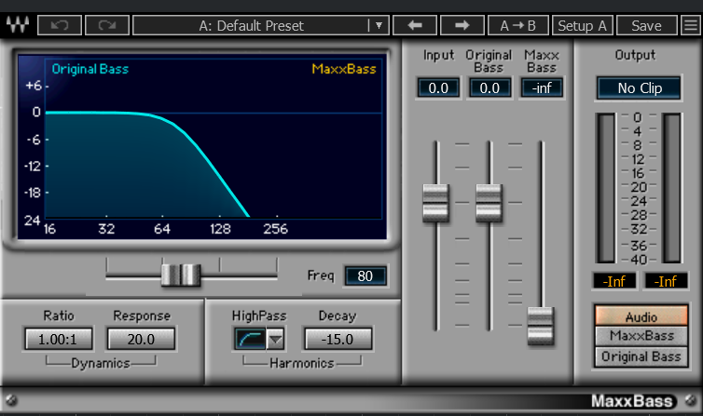This screenshot has width=703, height=416.
Task: Click the Original Bass fader handle
Action: [x=489, y=203]
